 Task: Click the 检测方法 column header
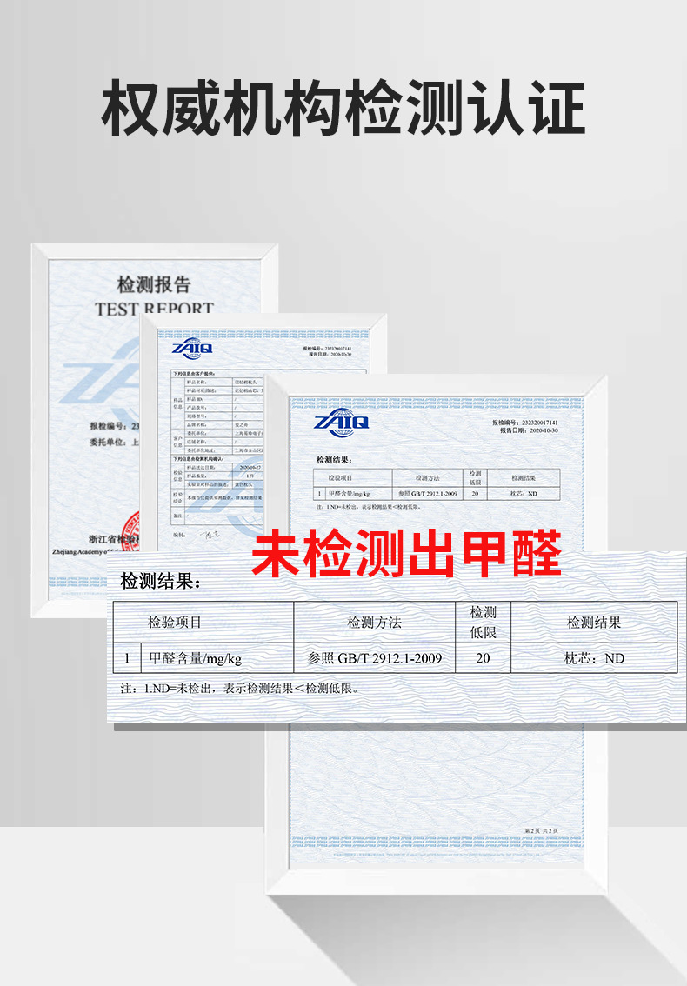point(374,622)
